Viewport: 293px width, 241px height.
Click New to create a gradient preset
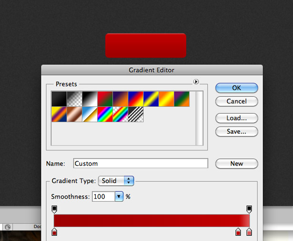click(x=237, y=164)
